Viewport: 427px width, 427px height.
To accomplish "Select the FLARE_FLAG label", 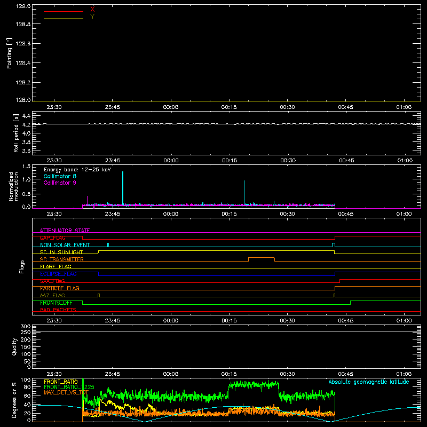I will (56, 266).
